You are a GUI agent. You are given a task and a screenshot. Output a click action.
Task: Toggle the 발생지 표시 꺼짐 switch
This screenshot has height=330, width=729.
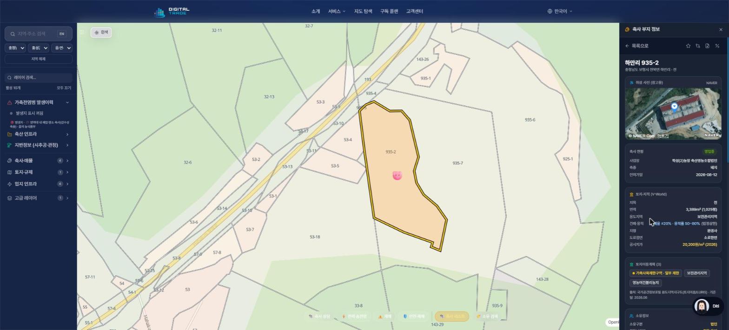click(x=27, y=113)
